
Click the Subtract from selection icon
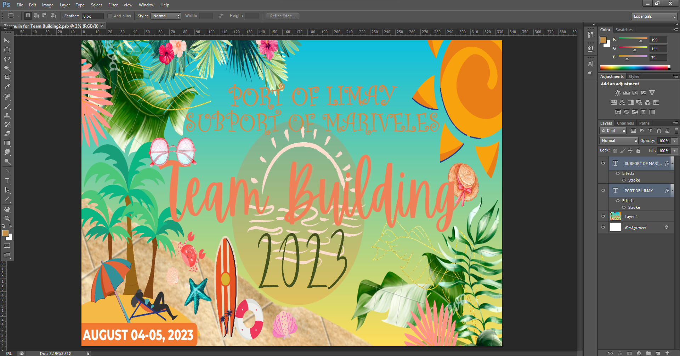(45, 16)
